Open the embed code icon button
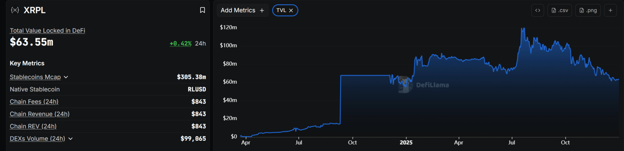The width and height of the screenshot is (624, 151). [537, 10]
